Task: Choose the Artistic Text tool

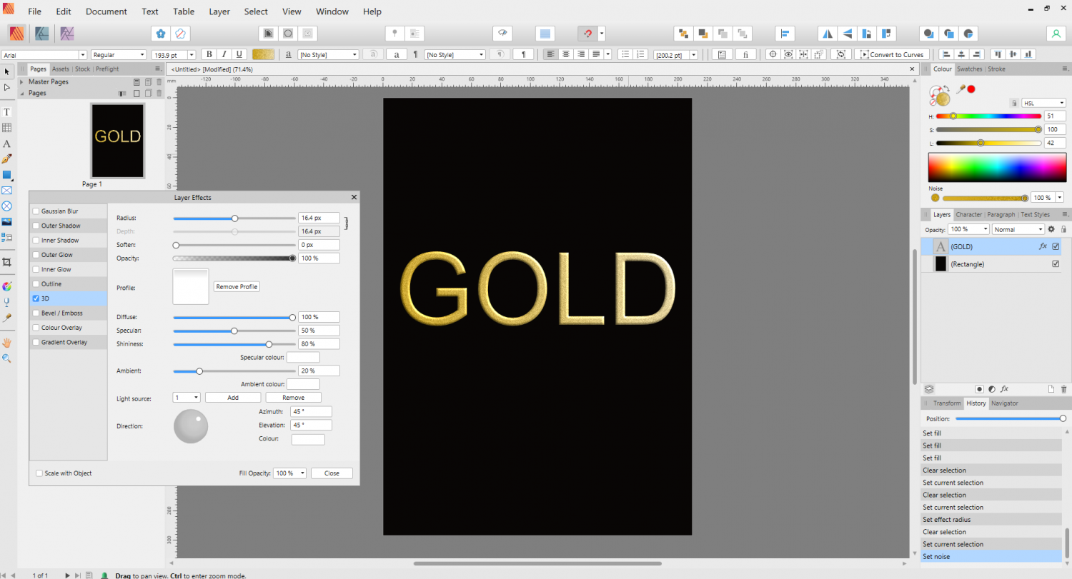Action: point(6,144)
